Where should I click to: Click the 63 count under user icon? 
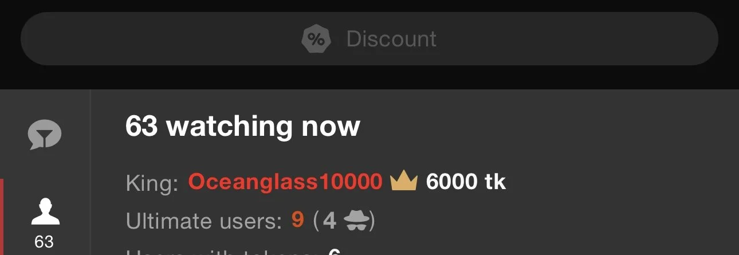pyautogui.click(x=45, y=242)
